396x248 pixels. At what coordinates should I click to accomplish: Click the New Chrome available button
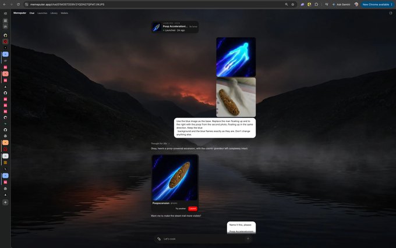[x=377, y=5]
